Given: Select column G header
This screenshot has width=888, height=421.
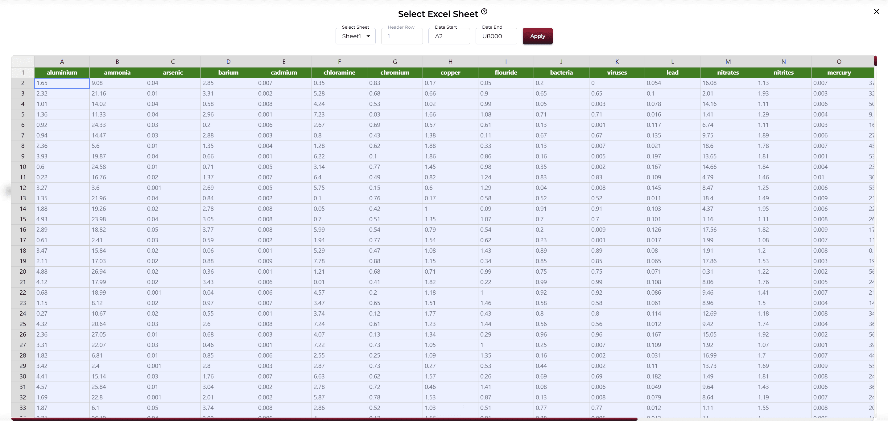Looking at the screenshot, I should [x=395, y=62].
